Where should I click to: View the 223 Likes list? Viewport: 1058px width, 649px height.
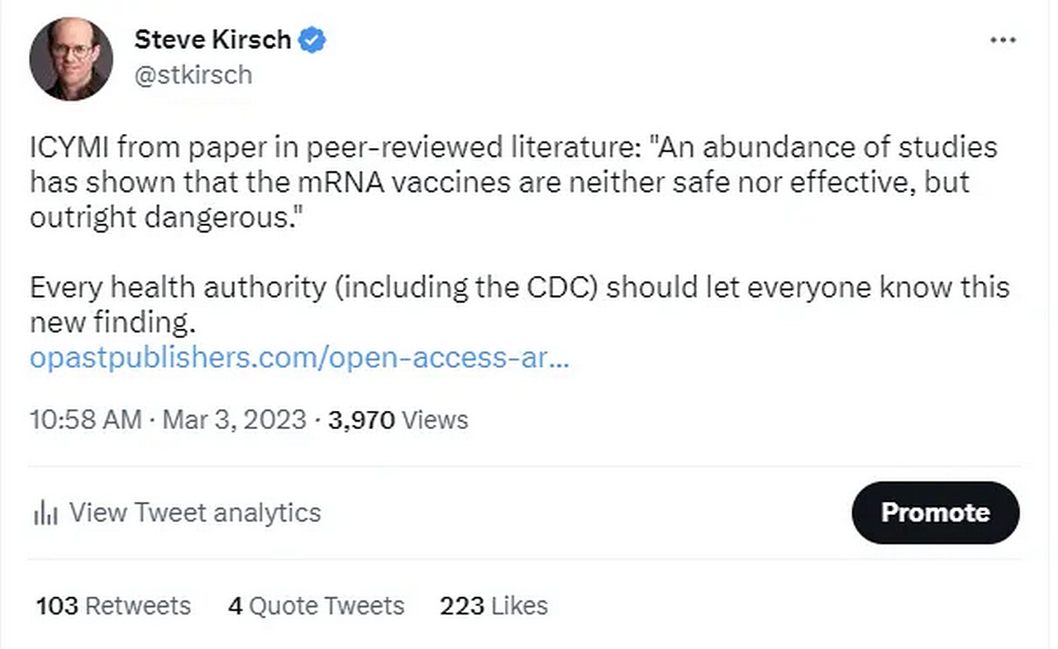493,606
